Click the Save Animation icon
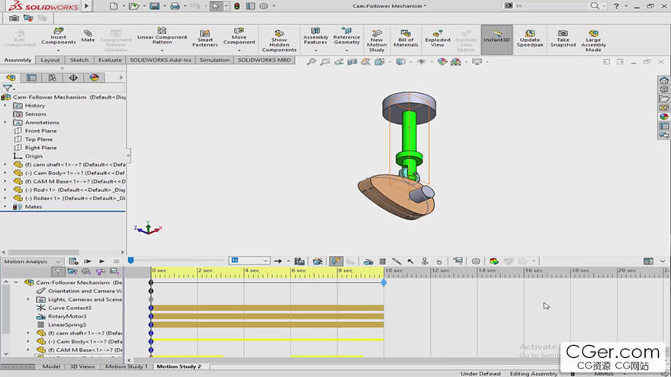The width and height of the screenshot is (671, 377). click(300, 261)
